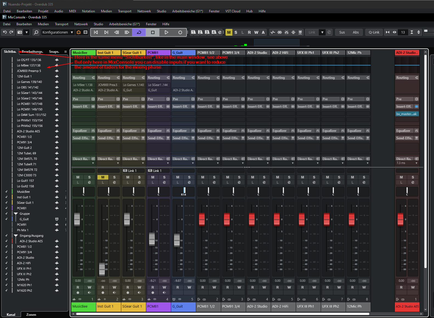The height and width of the screenshot is (318, 434).
Task: Open the MIDI menu in the Nuendo window
Action: point(72,11)
